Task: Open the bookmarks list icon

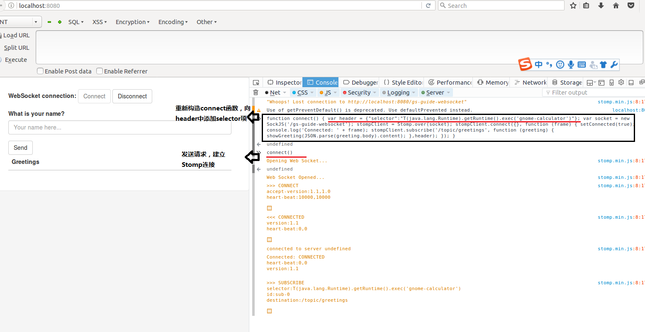Action: tap(586, 5)
